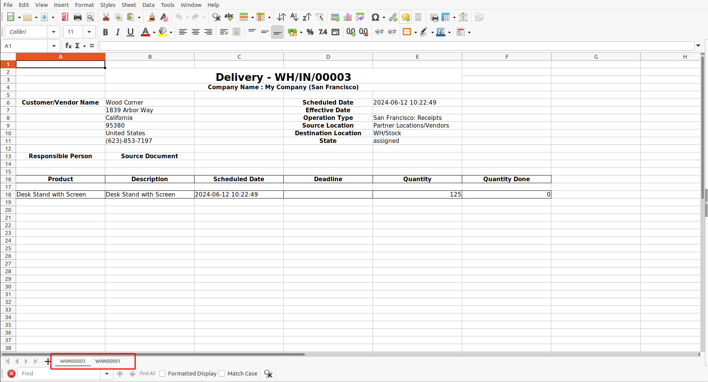The height and width of the screenshot is (382, 708).
Task: Click the Find All button
Action: [147, 374]
